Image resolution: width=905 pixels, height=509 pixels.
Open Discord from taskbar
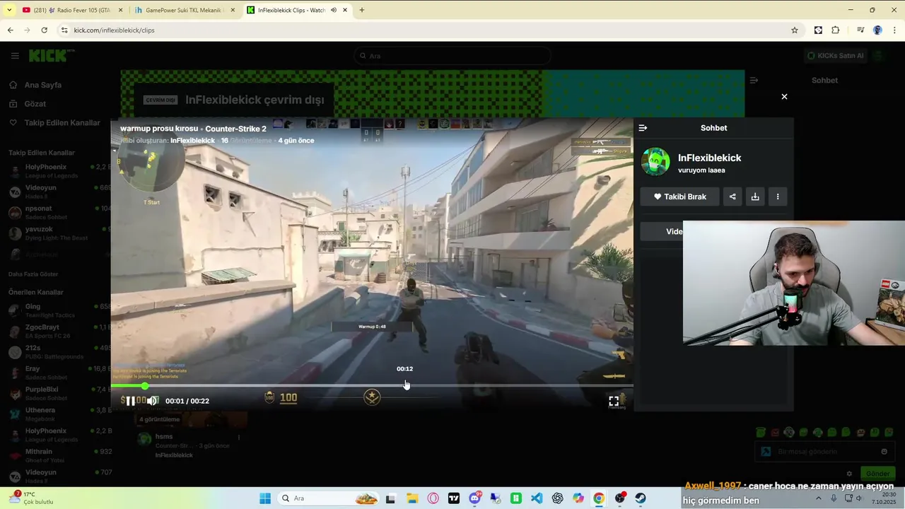click(x=474, y=498)
